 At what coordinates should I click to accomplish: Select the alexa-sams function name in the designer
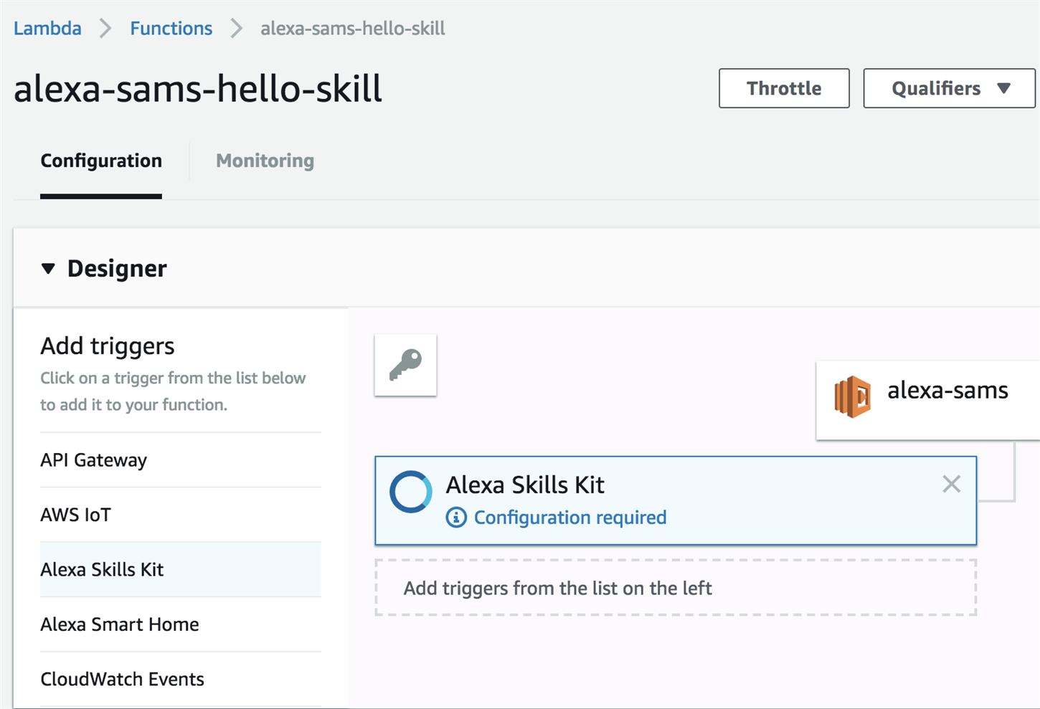tap(947, 391)
